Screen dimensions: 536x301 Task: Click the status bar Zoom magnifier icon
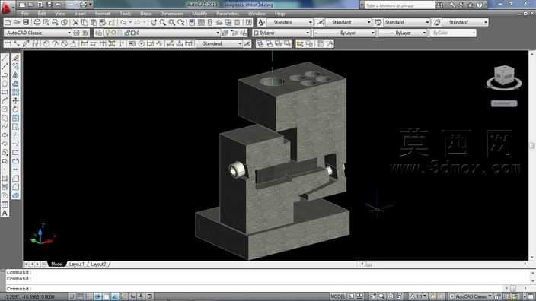(382, 296)
